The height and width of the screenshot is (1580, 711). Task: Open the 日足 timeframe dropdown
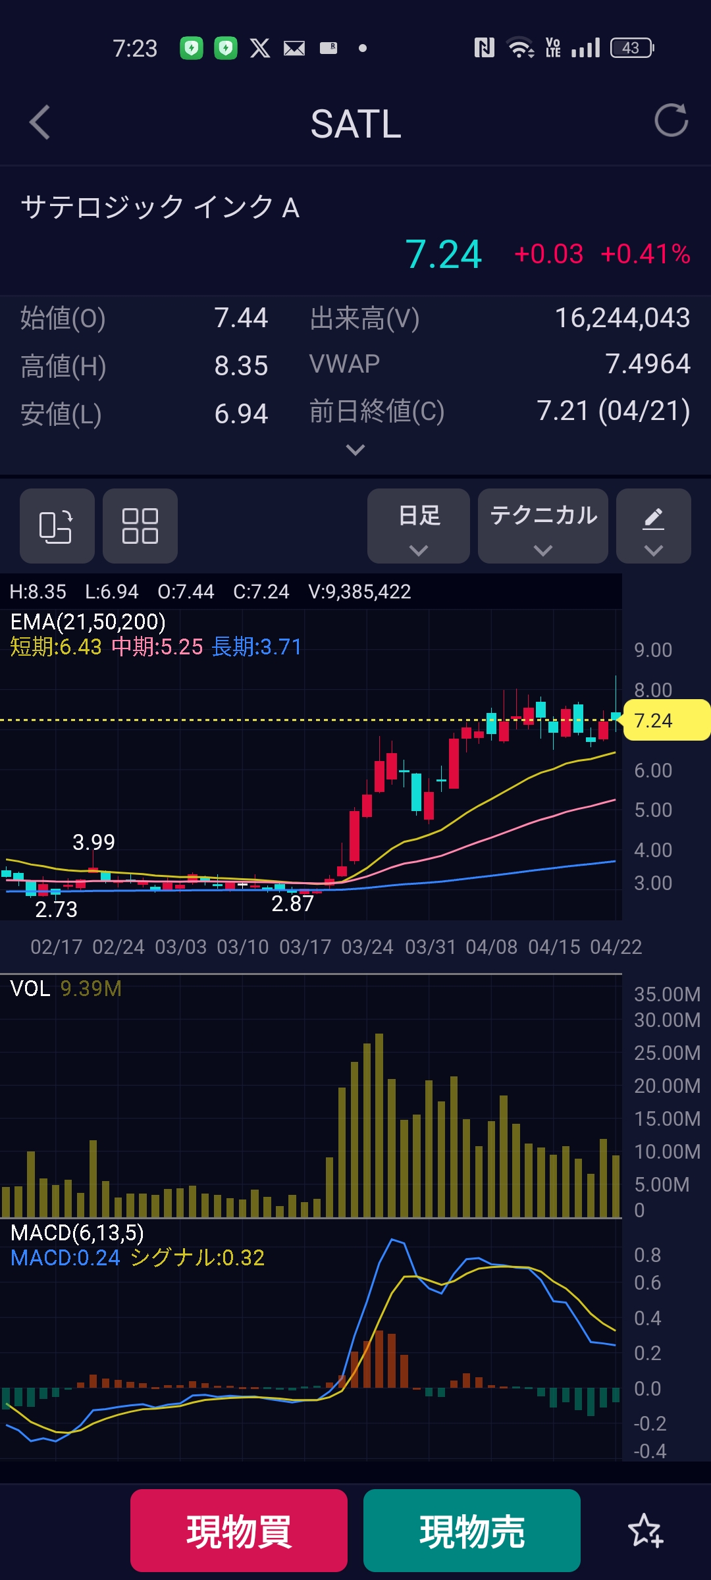(x=419, y=526)
